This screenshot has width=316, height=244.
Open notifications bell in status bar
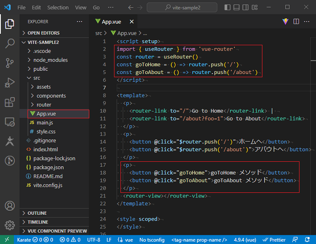pyautogui.click(x=307, y=239)
